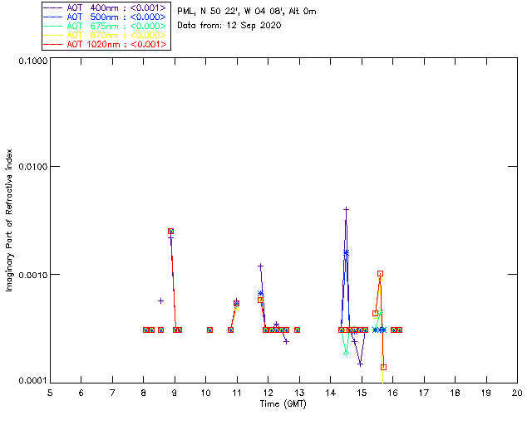This screenshot has height=425, width=532.
Task: Click the 0.0100 y-axis label
Action: [x=32, y=166]
